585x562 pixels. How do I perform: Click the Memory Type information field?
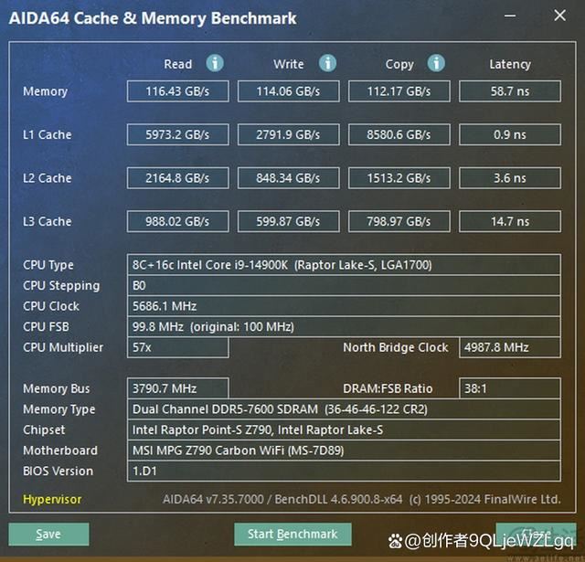pos(344,409)
